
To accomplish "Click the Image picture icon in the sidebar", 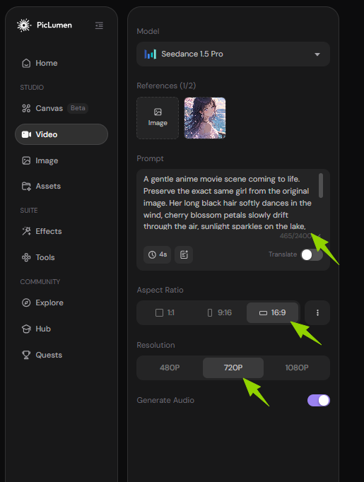I will (26, 160).
